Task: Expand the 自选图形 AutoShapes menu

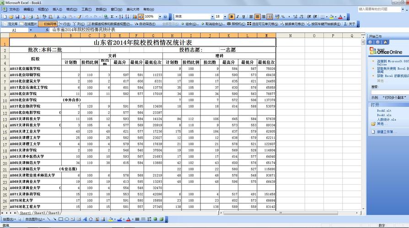Action: 35,219
